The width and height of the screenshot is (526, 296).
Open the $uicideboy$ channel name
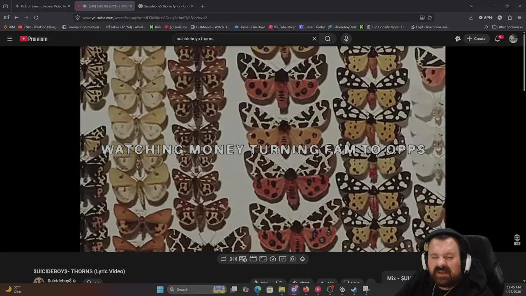(60, 281)
